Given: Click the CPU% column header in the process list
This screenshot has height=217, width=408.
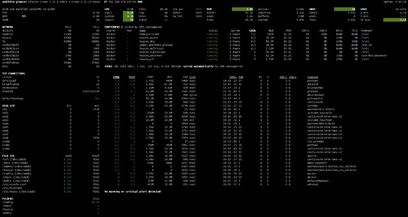Looking at the screenshot, I should click(116, 77).
